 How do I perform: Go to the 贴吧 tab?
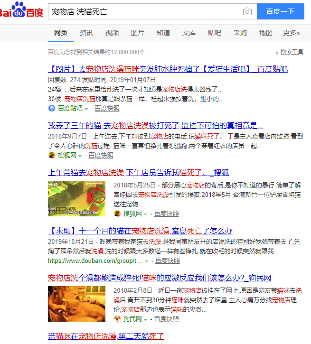(215, 33)
